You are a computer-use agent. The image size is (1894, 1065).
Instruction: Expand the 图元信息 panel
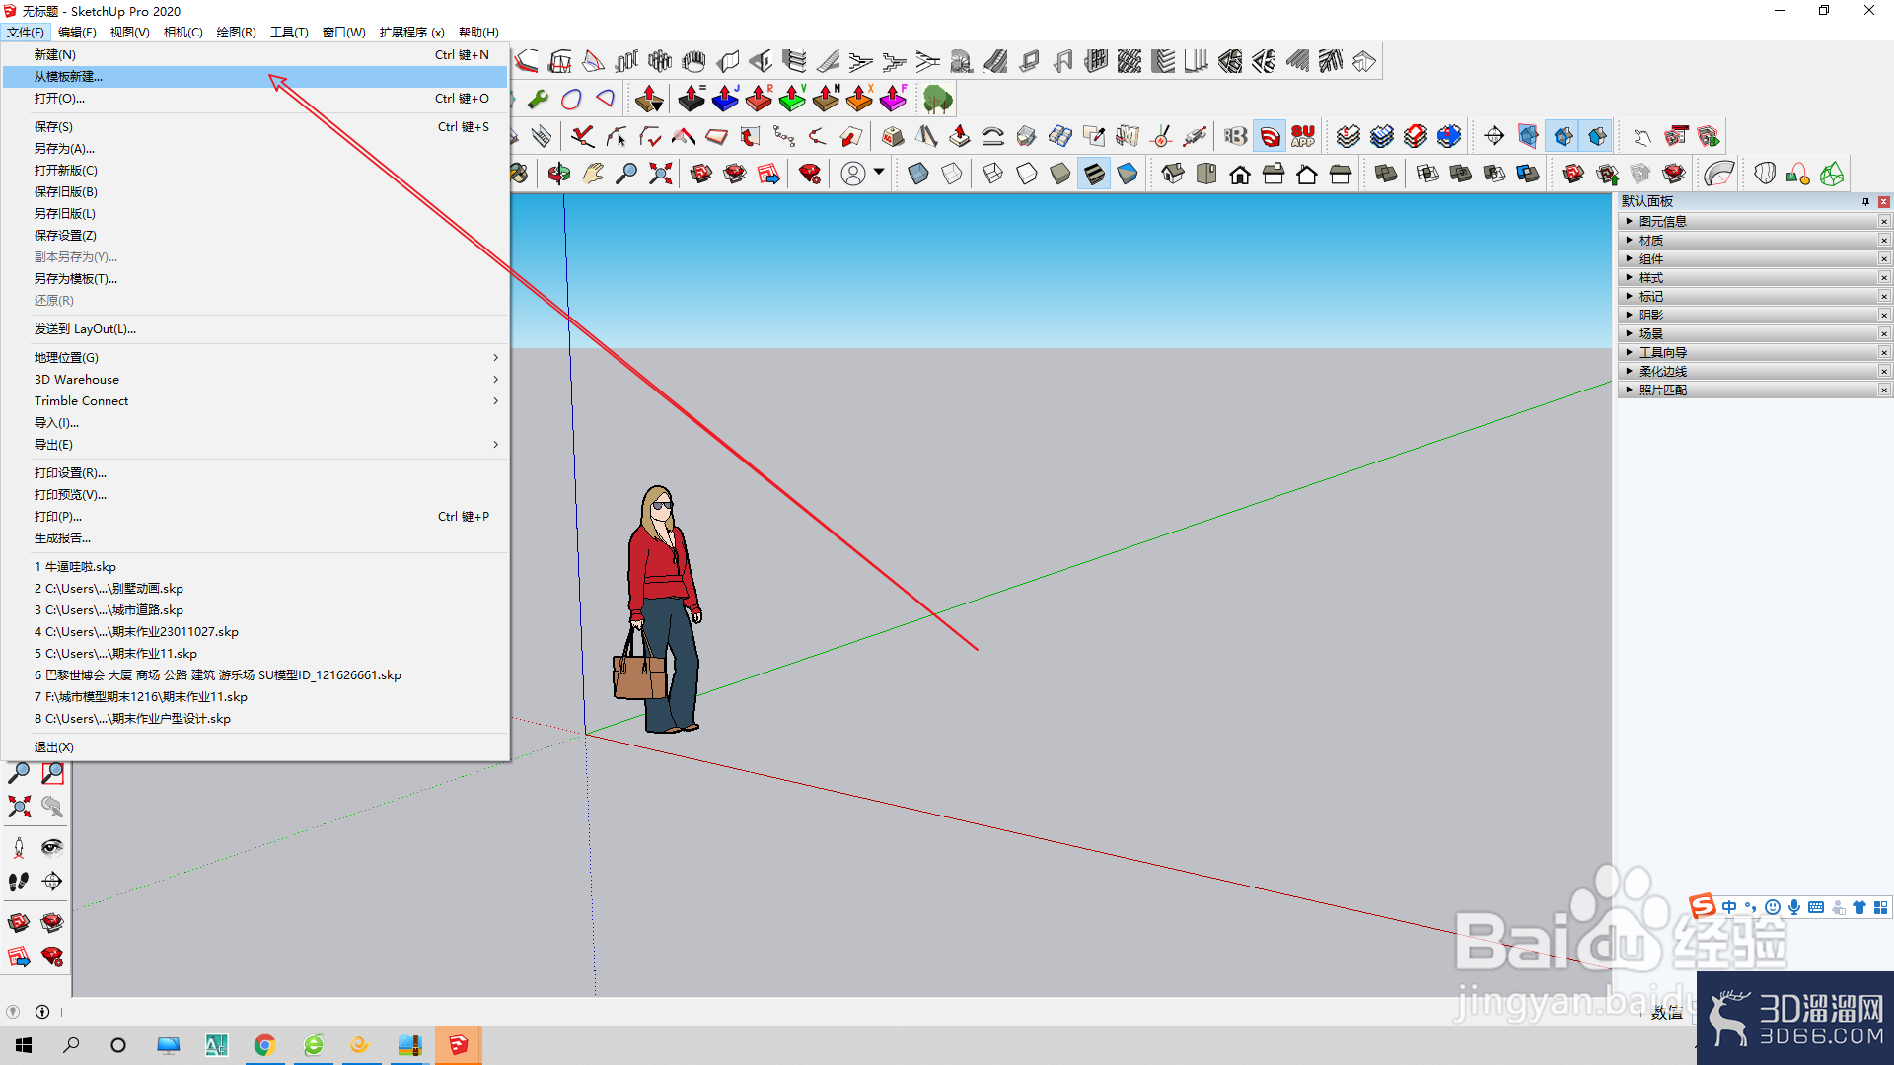[1662, 222]
